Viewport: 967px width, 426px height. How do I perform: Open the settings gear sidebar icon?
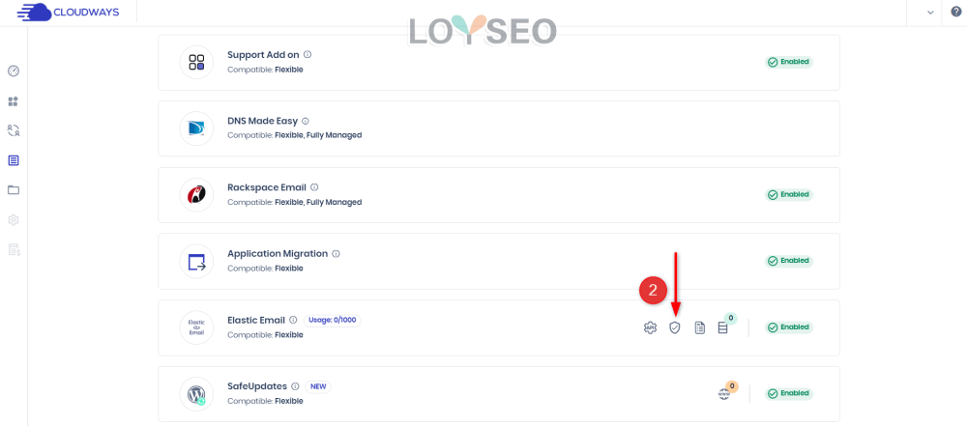[14, 219]
